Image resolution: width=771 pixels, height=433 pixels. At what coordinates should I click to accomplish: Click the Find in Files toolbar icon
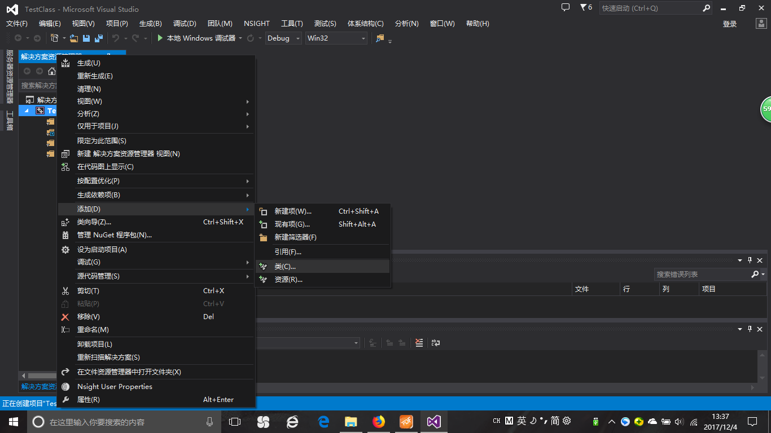[x=380, y=38]
